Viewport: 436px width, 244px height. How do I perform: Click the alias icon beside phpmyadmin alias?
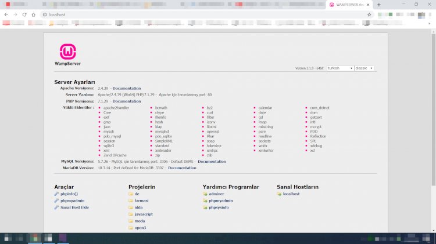pyautogui.click(x=205, y=201)
